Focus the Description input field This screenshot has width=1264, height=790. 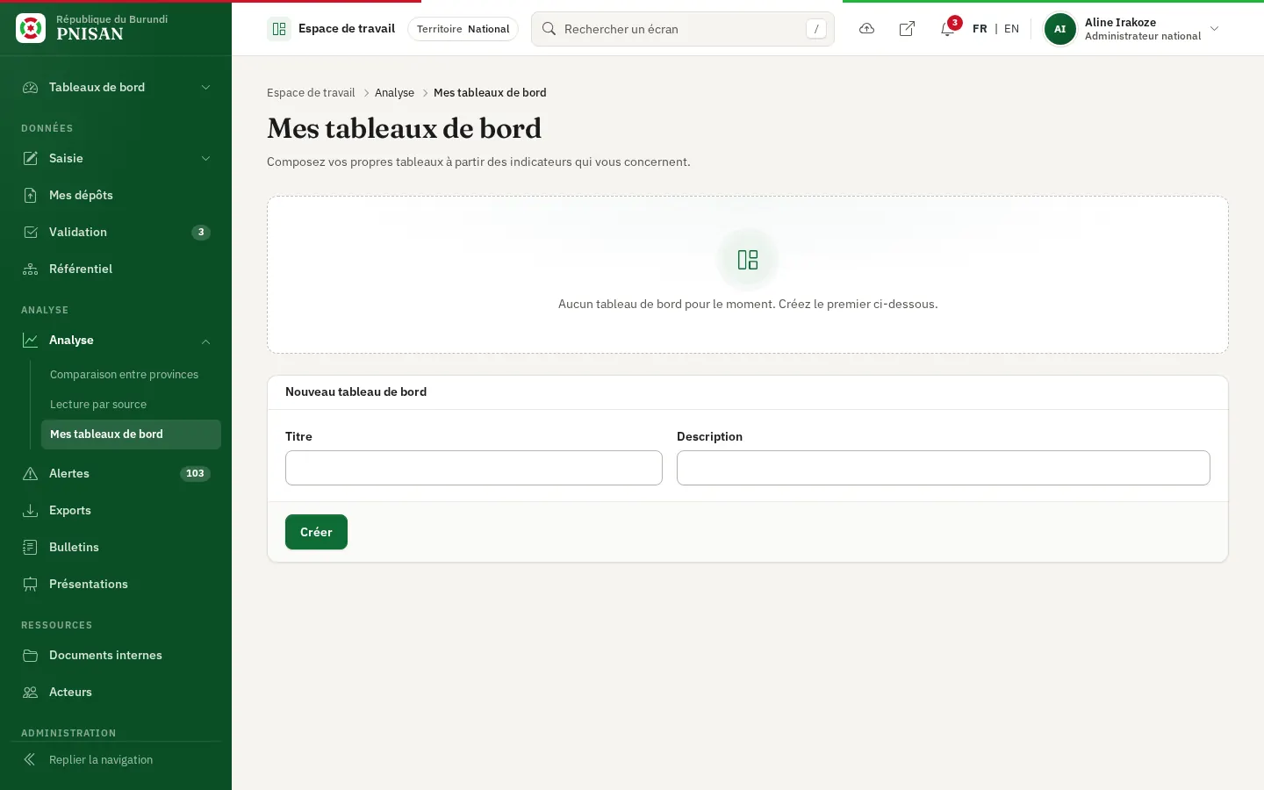[944, 468]
